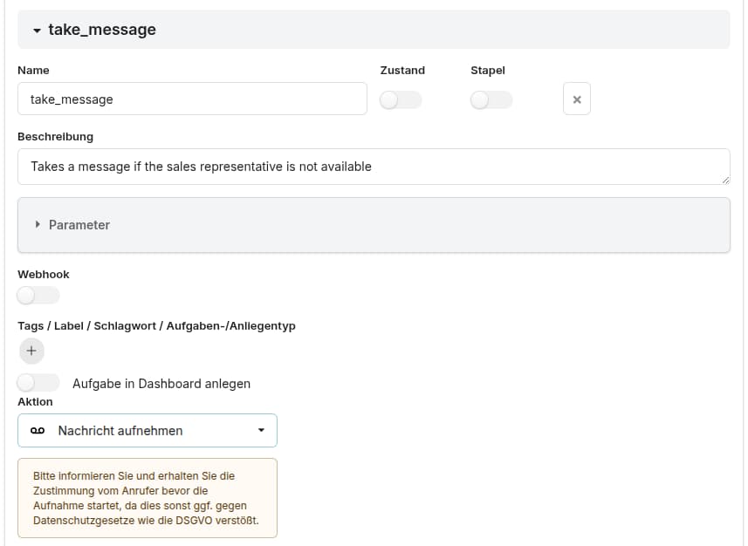748x546 pixels.
Task: Toggle Aufgabe in Dashboard anlegen switch
Action: tap(38, 383)
